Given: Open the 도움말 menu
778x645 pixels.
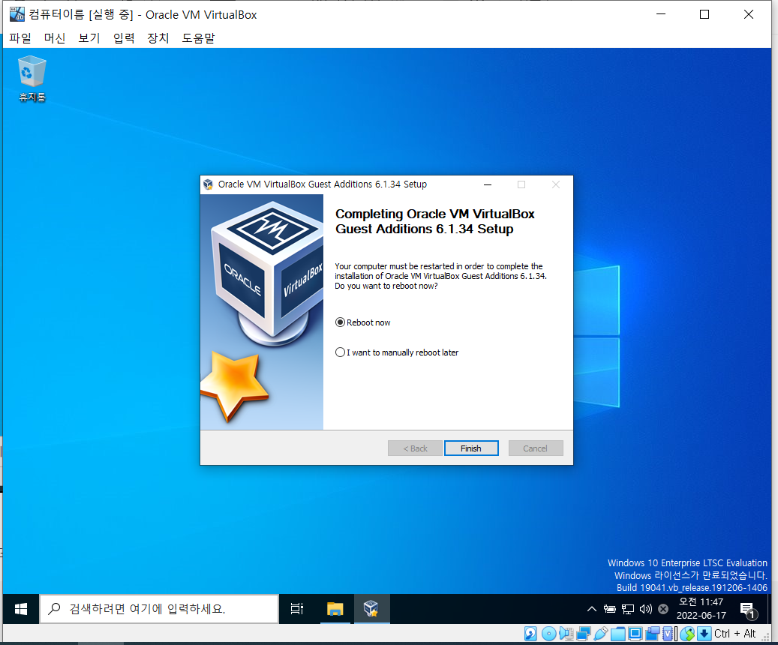Looking at the screenshot, I should click(198, 38).
